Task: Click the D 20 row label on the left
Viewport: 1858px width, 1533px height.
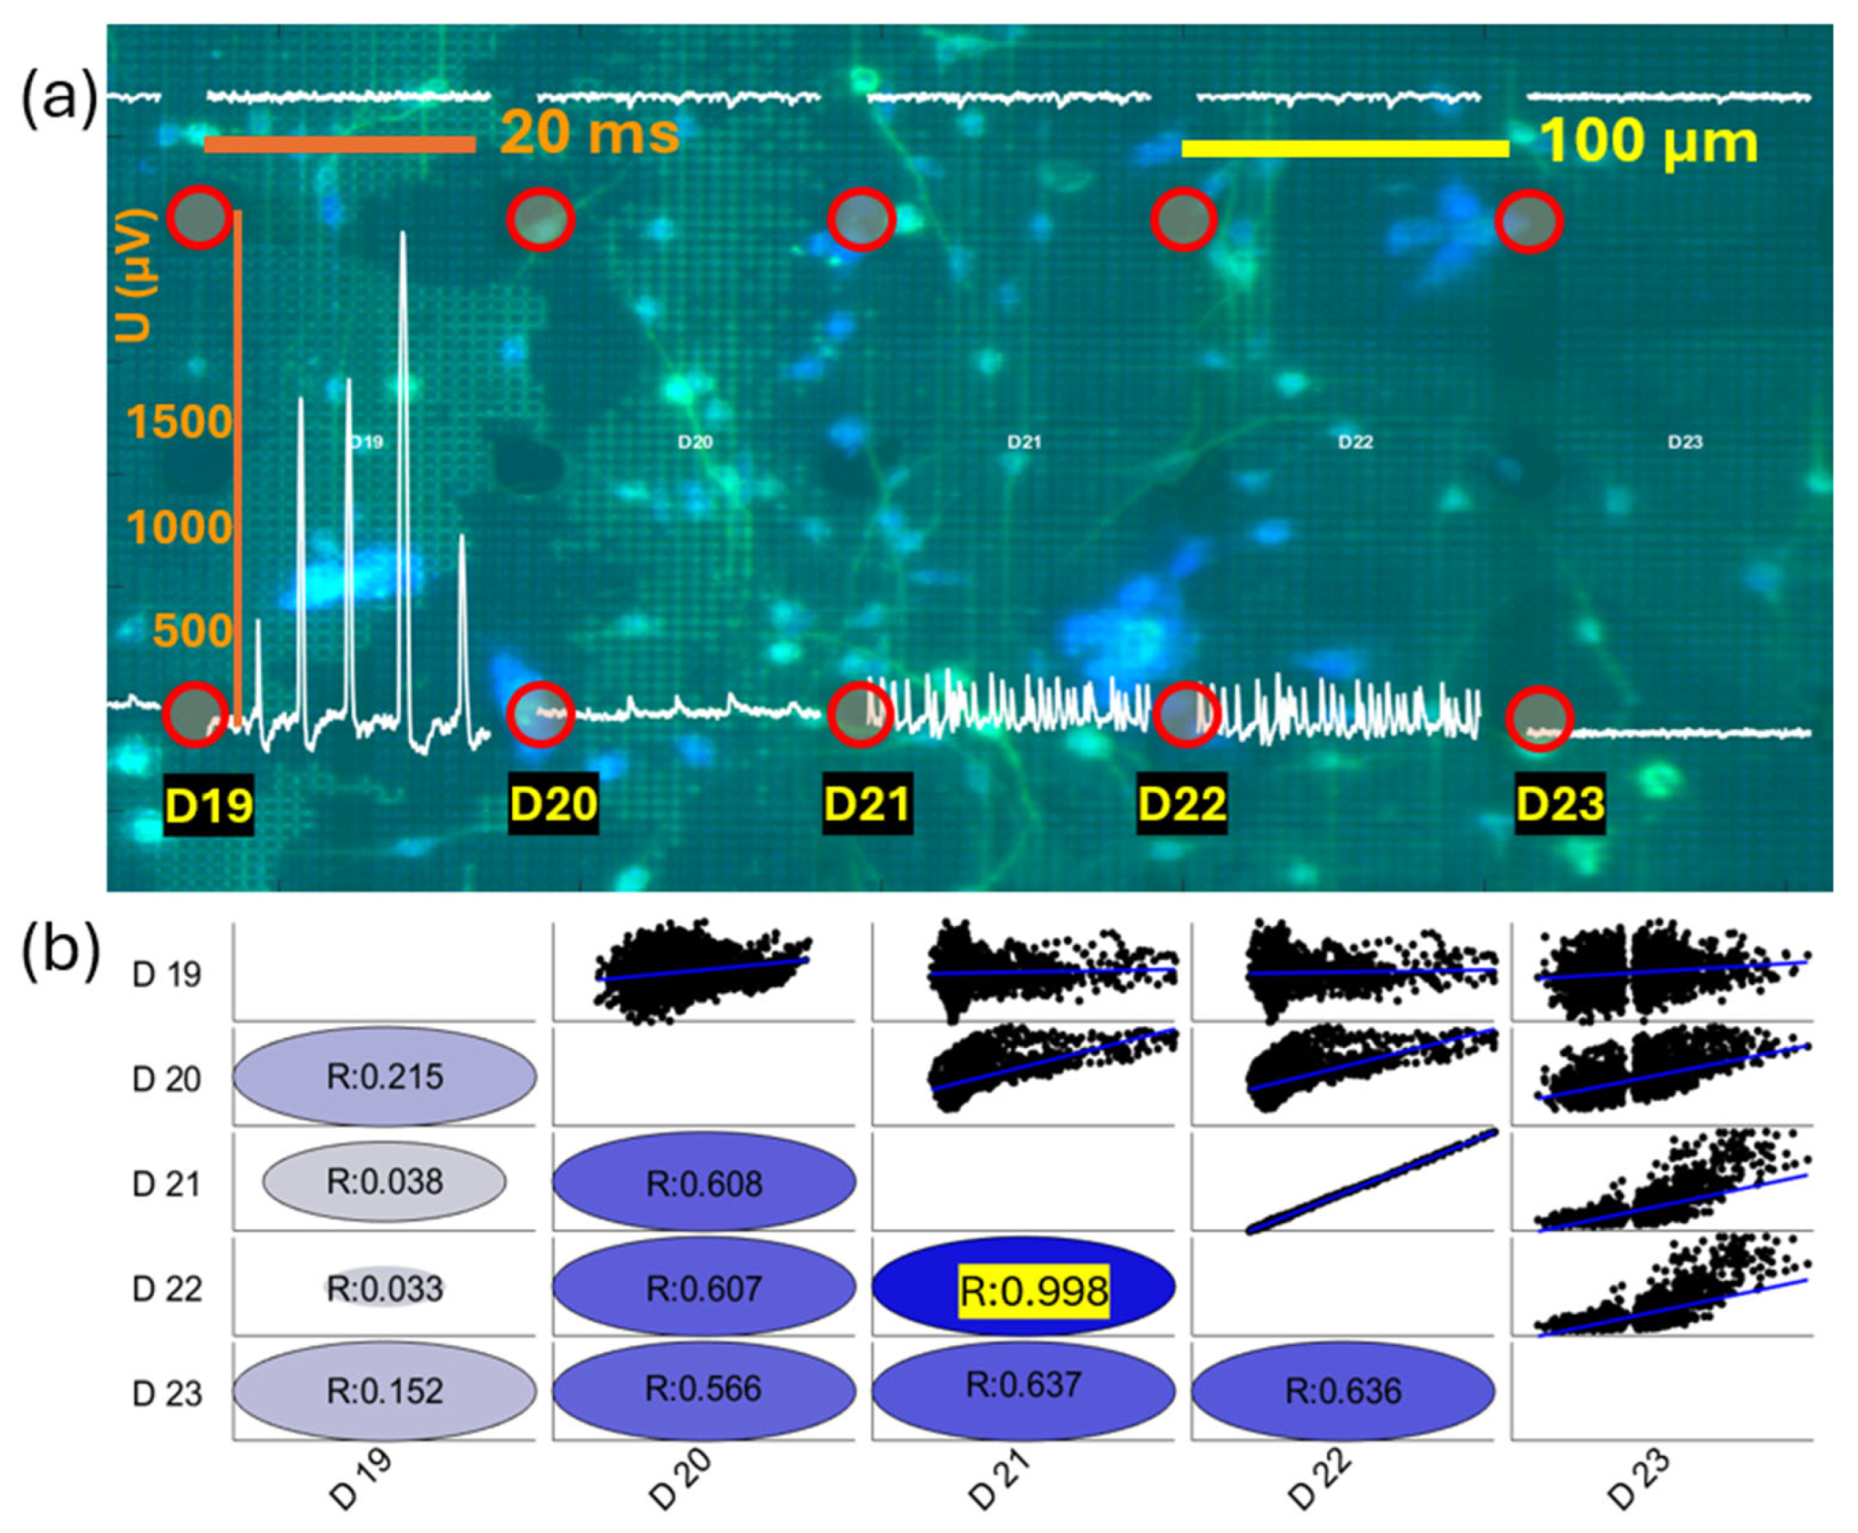Action: [x=166, y=1078]
